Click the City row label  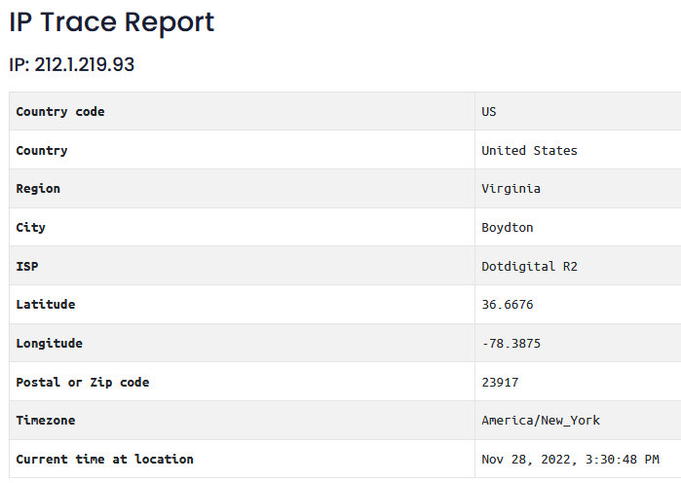(30, 228)
